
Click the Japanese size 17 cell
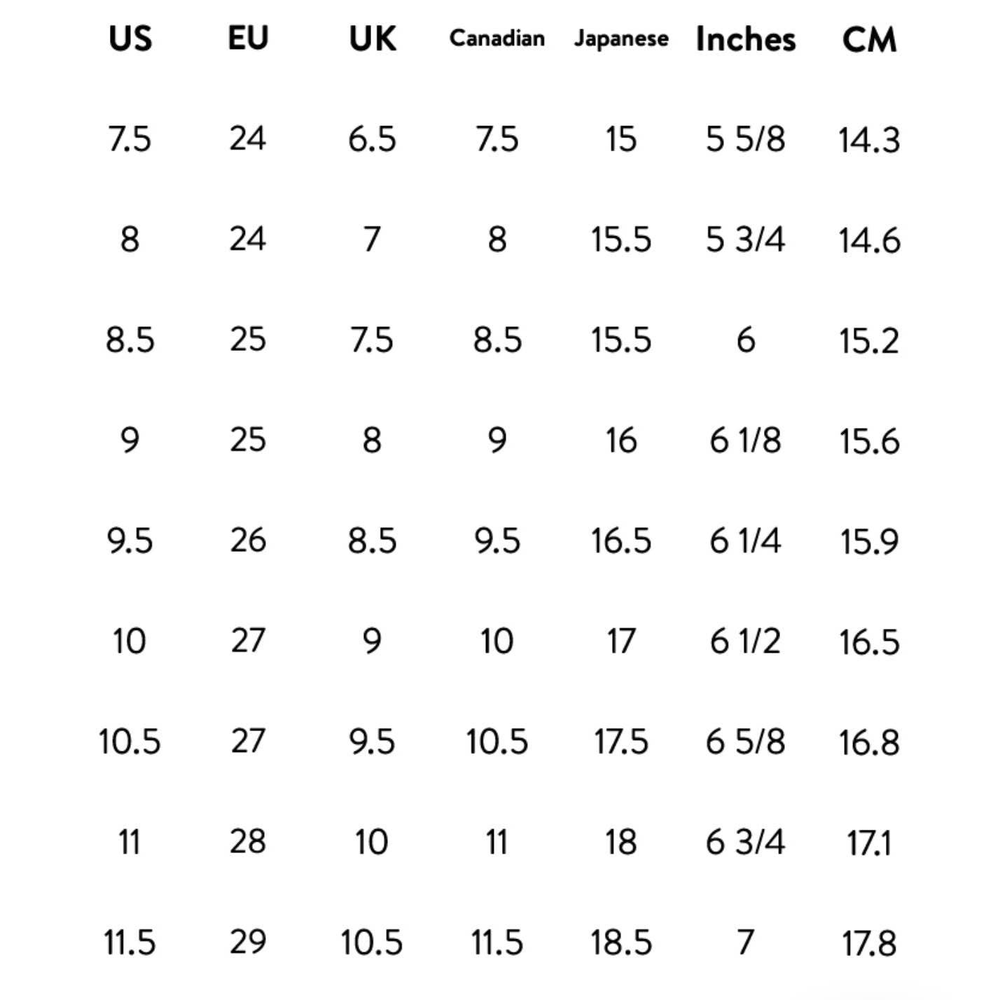click(620, 641)
